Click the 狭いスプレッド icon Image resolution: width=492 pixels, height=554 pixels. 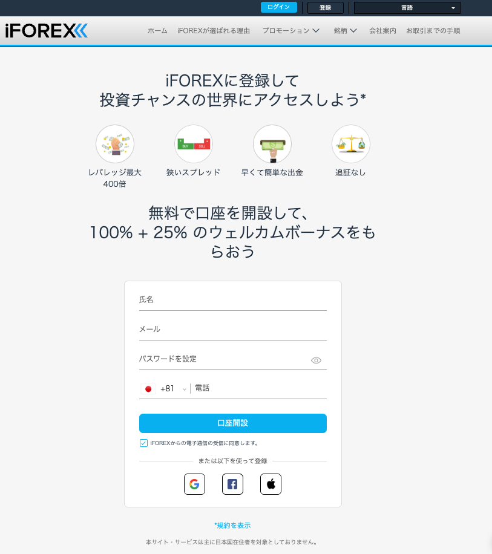point(194,144)
